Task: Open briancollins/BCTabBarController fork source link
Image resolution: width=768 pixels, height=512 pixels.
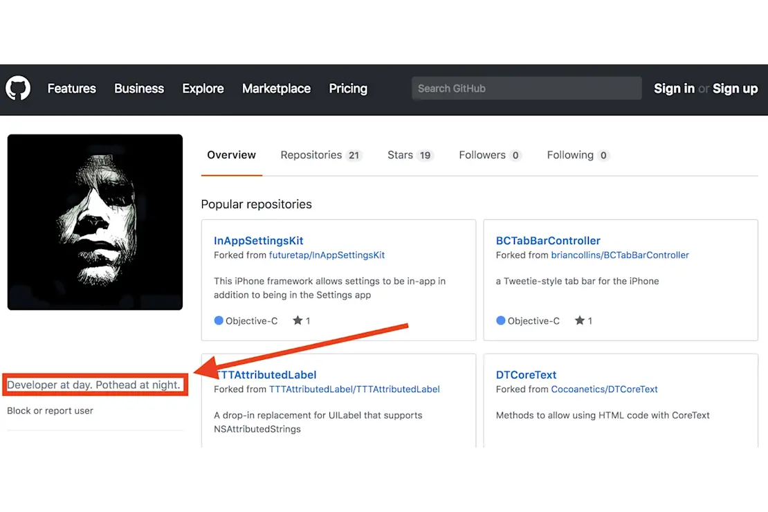Action: pos(620,255)
